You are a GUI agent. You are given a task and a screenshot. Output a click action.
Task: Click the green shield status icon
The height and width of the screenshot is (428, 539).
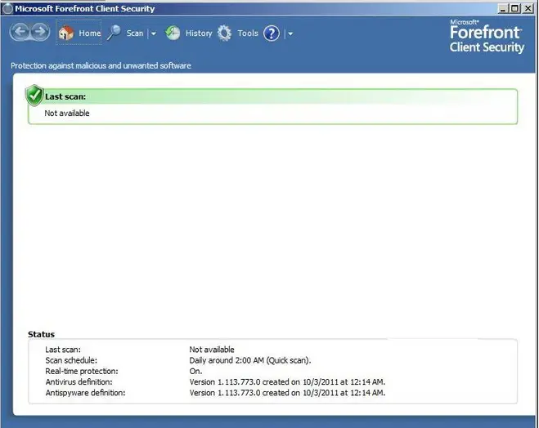click(34, 95)
